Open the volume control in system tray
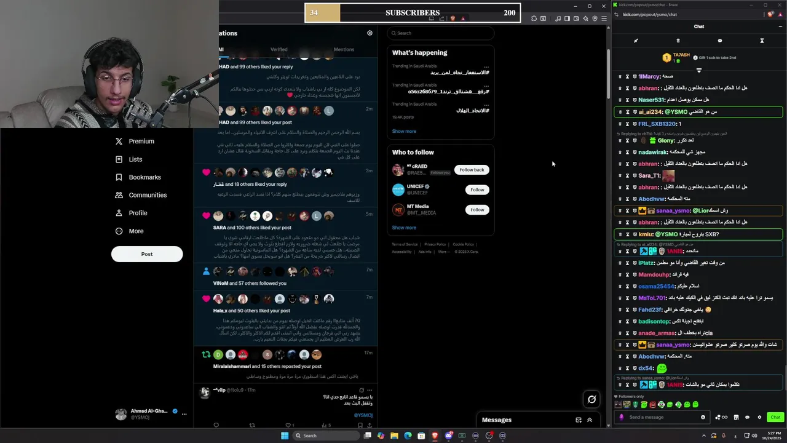787x443 pixels. click(755, 436)
